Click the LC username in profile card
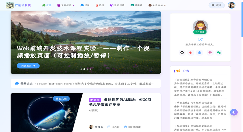The height and width of the screenshot is (132, 243). [200, 39]
